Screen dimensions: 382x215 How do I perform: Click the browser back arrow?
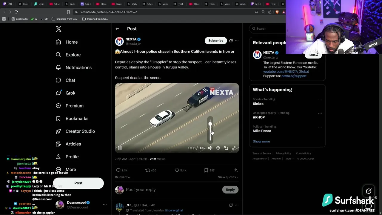[4, 12]
